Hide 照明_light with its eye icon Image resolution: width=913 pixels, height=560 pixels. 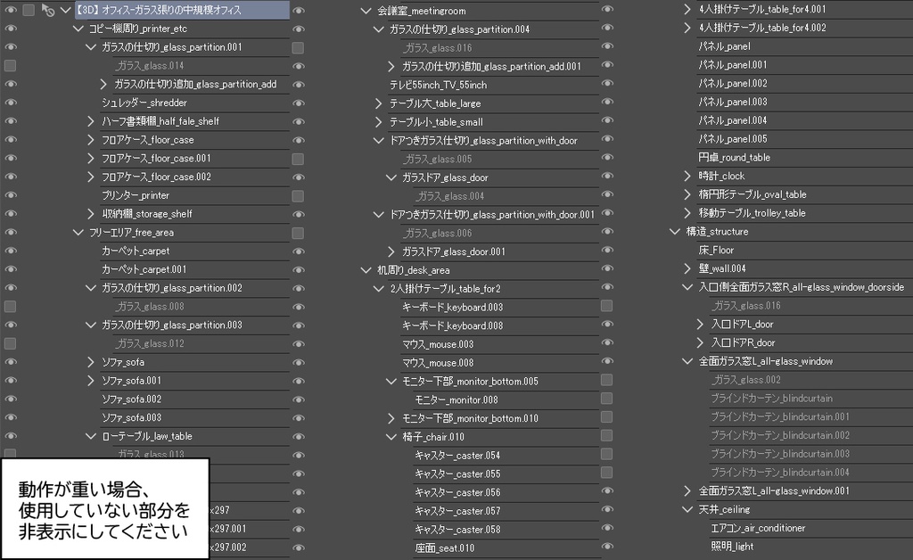click(x=606, y=547)
